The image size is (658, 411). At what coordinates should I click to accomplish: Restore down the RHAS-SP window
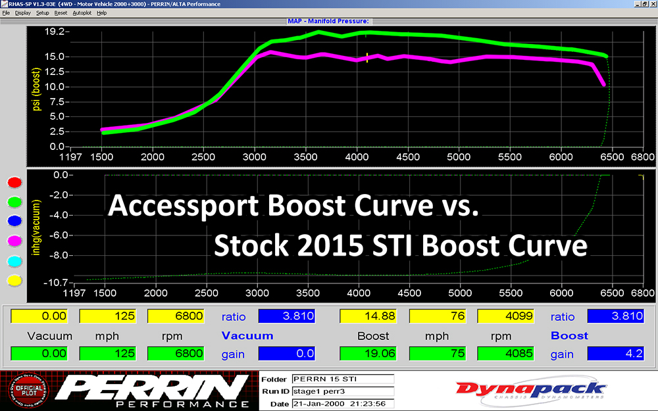(x=645, y=4)
